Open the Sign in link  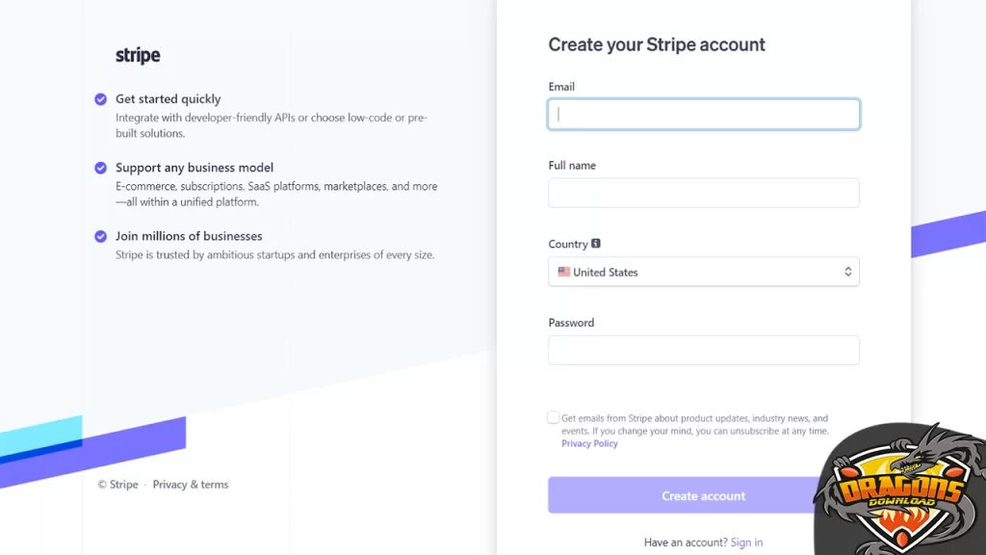(x=746, y=542)
